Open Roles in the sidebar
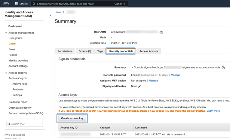Screen dimensions: 230x139 tap(12, 49)
